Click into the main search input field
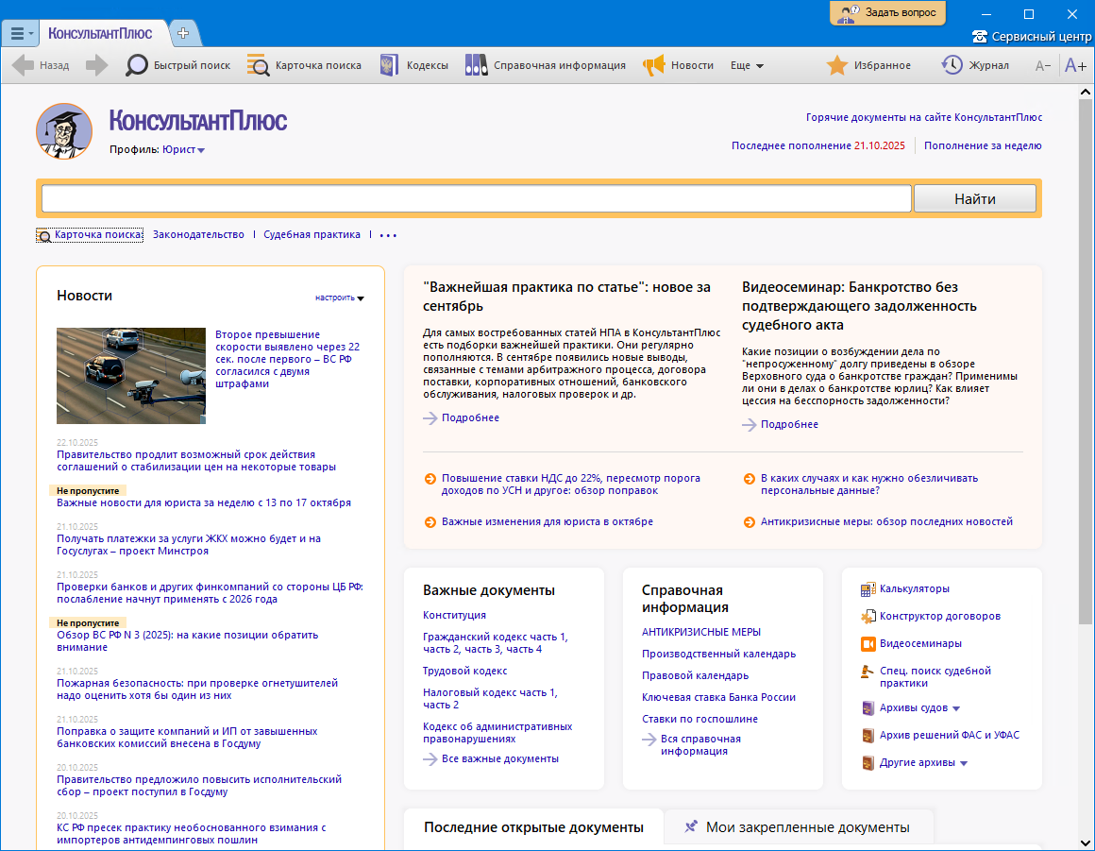The height and width of the screenshot is (851, 1095). (476, 199)
